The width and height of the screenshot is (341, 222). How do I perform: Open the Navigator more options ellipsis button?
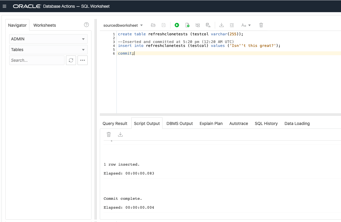(x=83, y=60)
